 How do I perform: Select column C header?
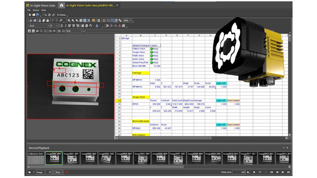tap(155, 35)
